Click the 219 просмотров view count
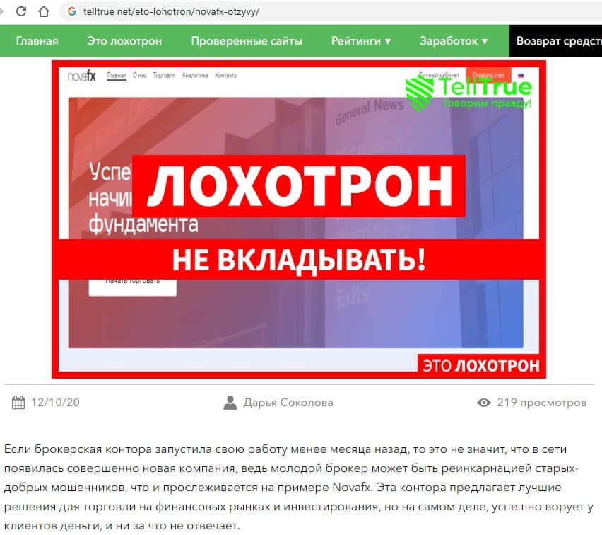This screenshot has width=602, height=535. (x=542, y=403)
